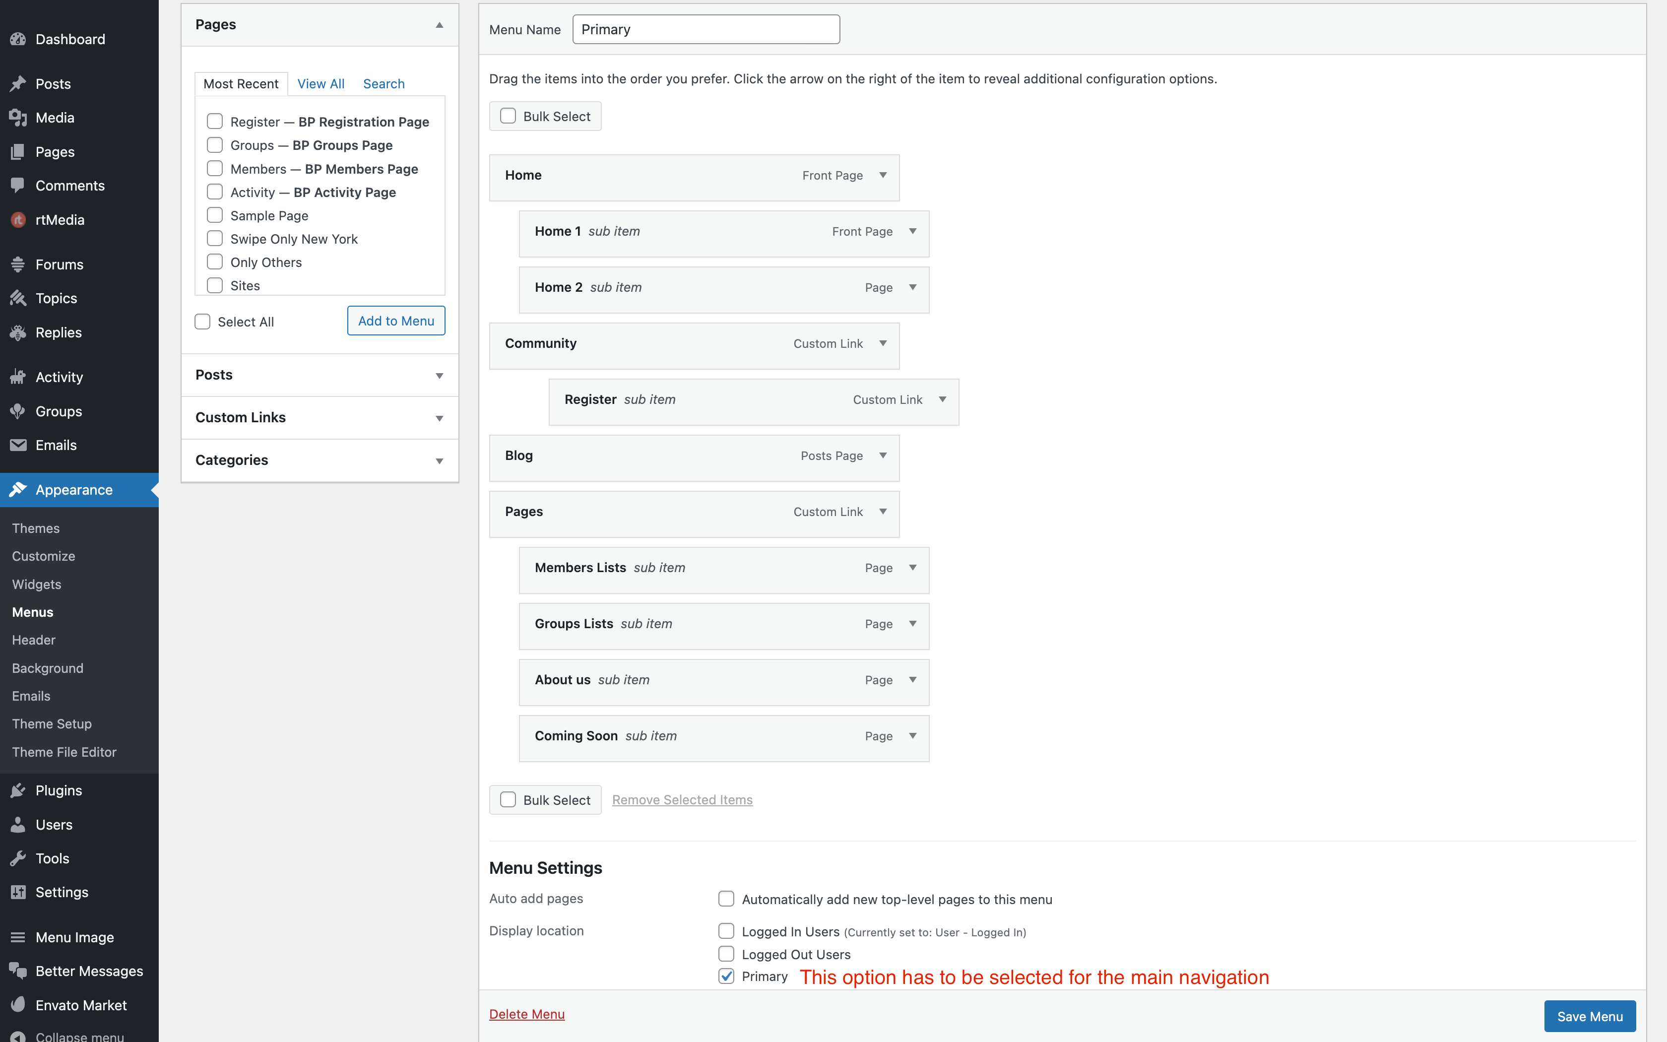
Task: Expand Home menu item options arrow
Action: coord(883,175)
